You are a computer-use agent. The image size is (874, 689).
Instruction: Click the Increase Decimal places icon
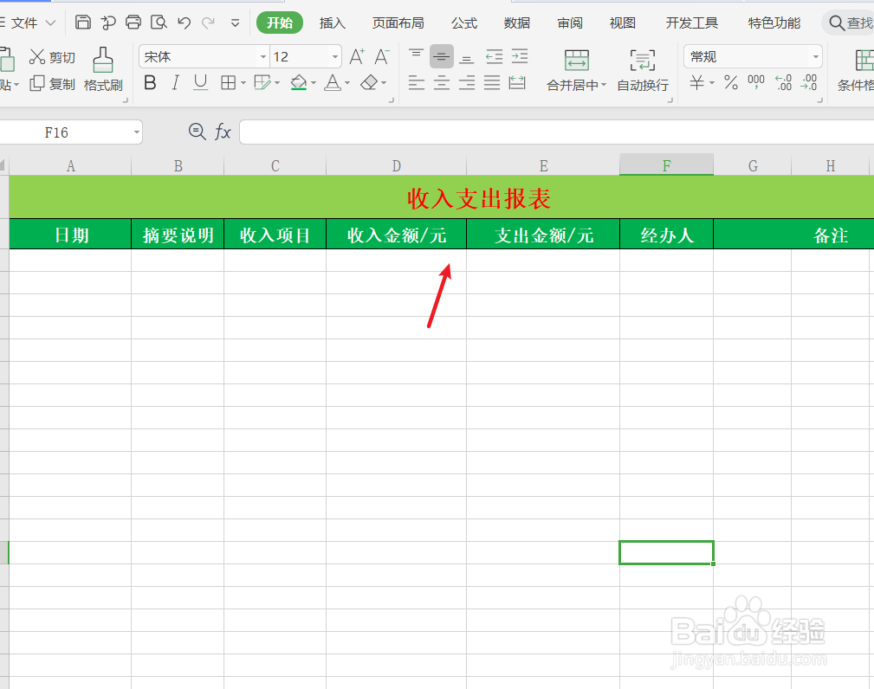pyautogui.click(x=782, y=84)
